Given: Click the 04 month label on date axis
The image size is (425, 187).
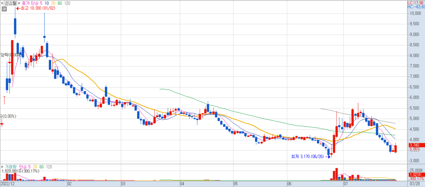Looking at the screenshot, I should pyautogui.click(x=182, y=184).
